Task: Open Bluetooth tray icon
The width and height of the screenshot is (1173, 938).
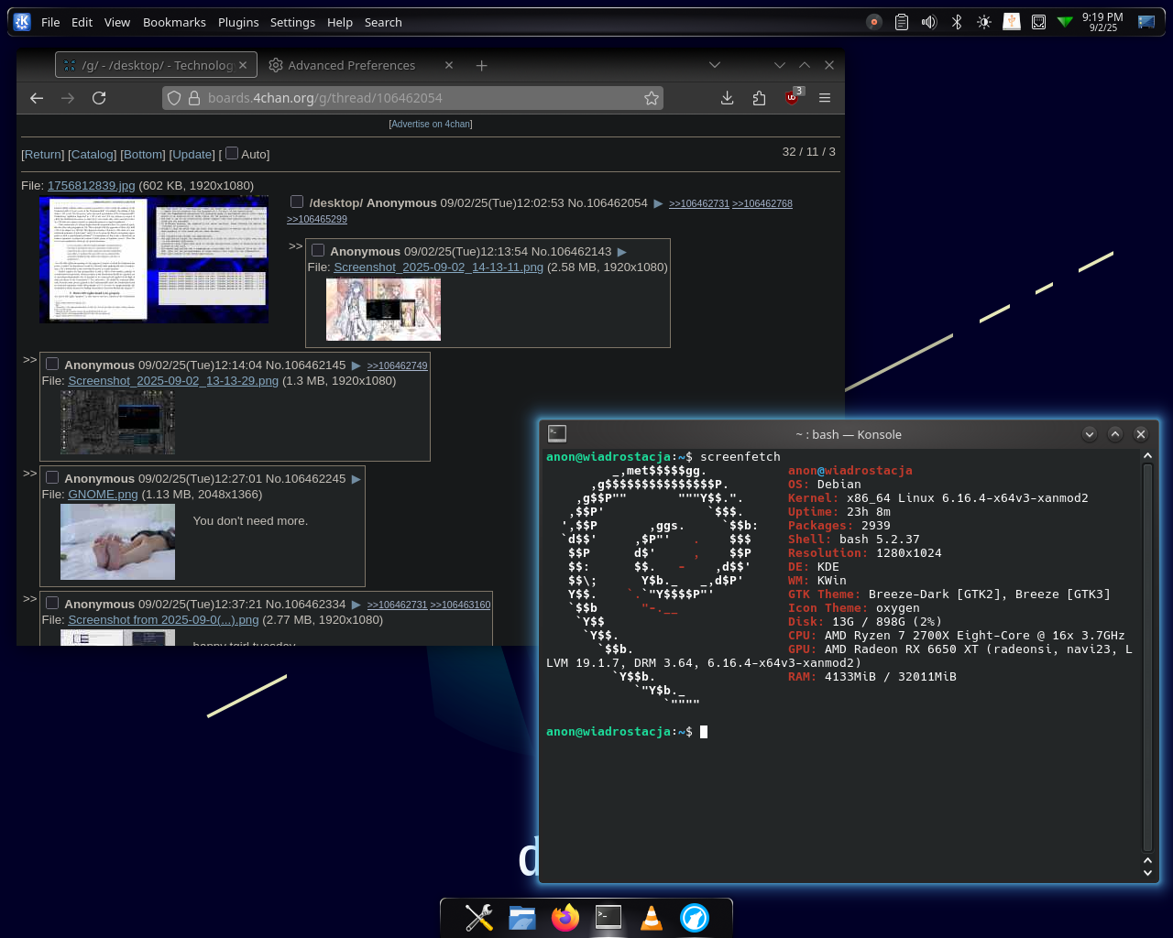Action: [x=956, y=22]
